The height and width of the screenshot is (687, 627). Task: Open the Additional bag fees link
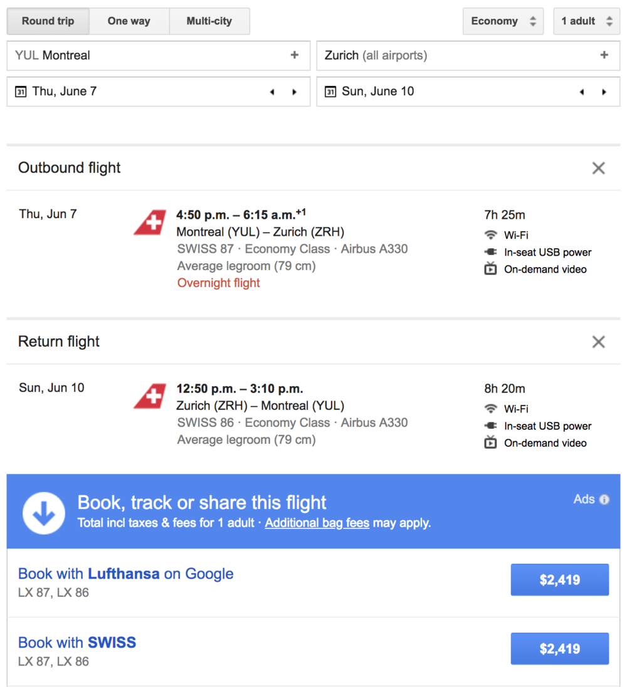click(317, 523)
